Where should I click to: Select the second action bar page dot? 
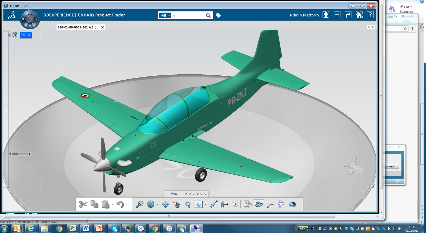click(x=190, y=194)
